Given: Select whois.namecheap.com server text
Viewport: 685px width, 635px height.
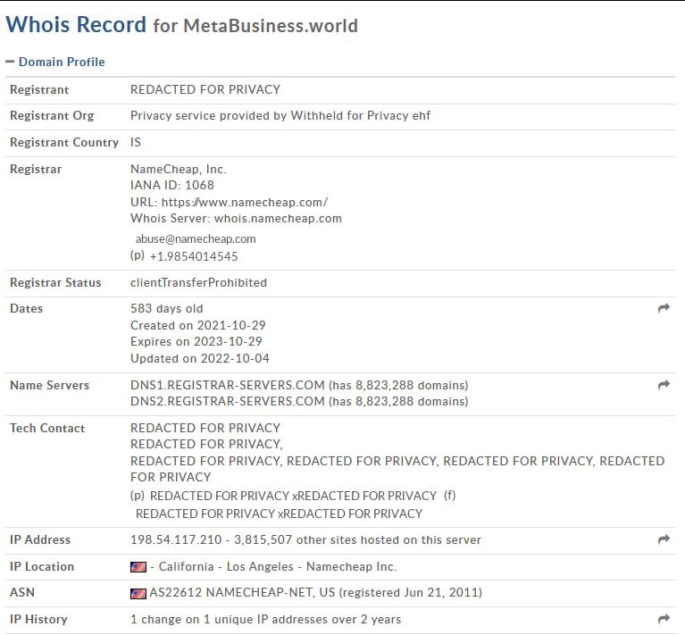Looking at the screenshot, I should [x=278, y=218].
